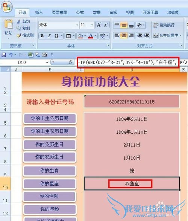Click merge and center (合并后居中)
The height and width of the screenshot is (221, 188).
coord(165,35)
